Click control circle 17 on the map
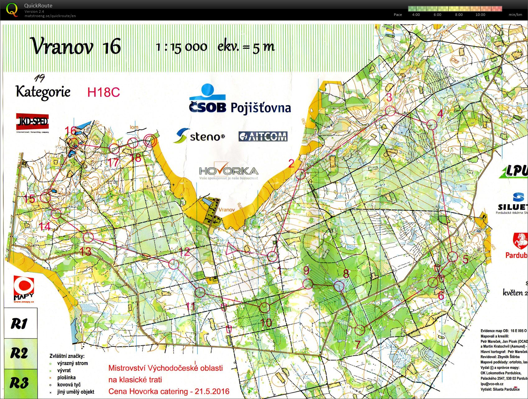Image resolution: width=528 pixels, height=399 pixels. pos(114,148)
